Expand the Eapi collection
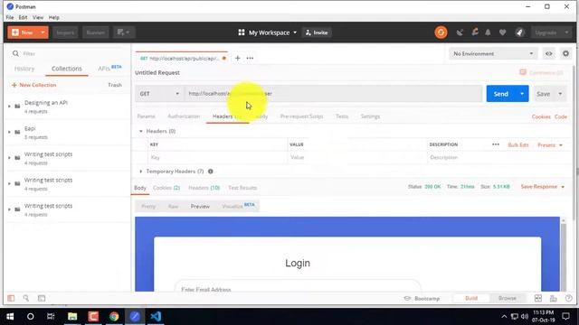The width and height of the screenshot is (579, 325). click(9, 132)
